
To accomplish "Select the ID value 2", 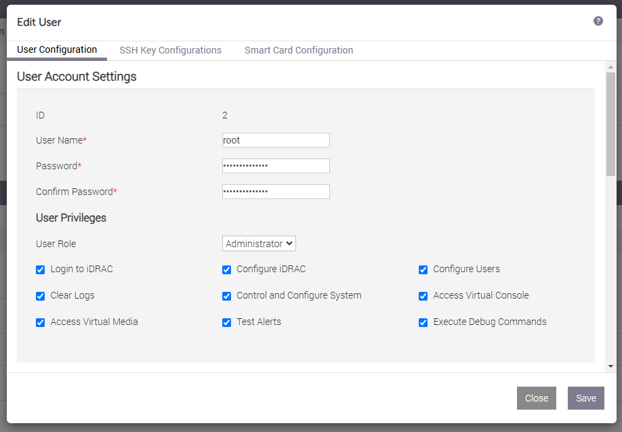I will 225,115.
